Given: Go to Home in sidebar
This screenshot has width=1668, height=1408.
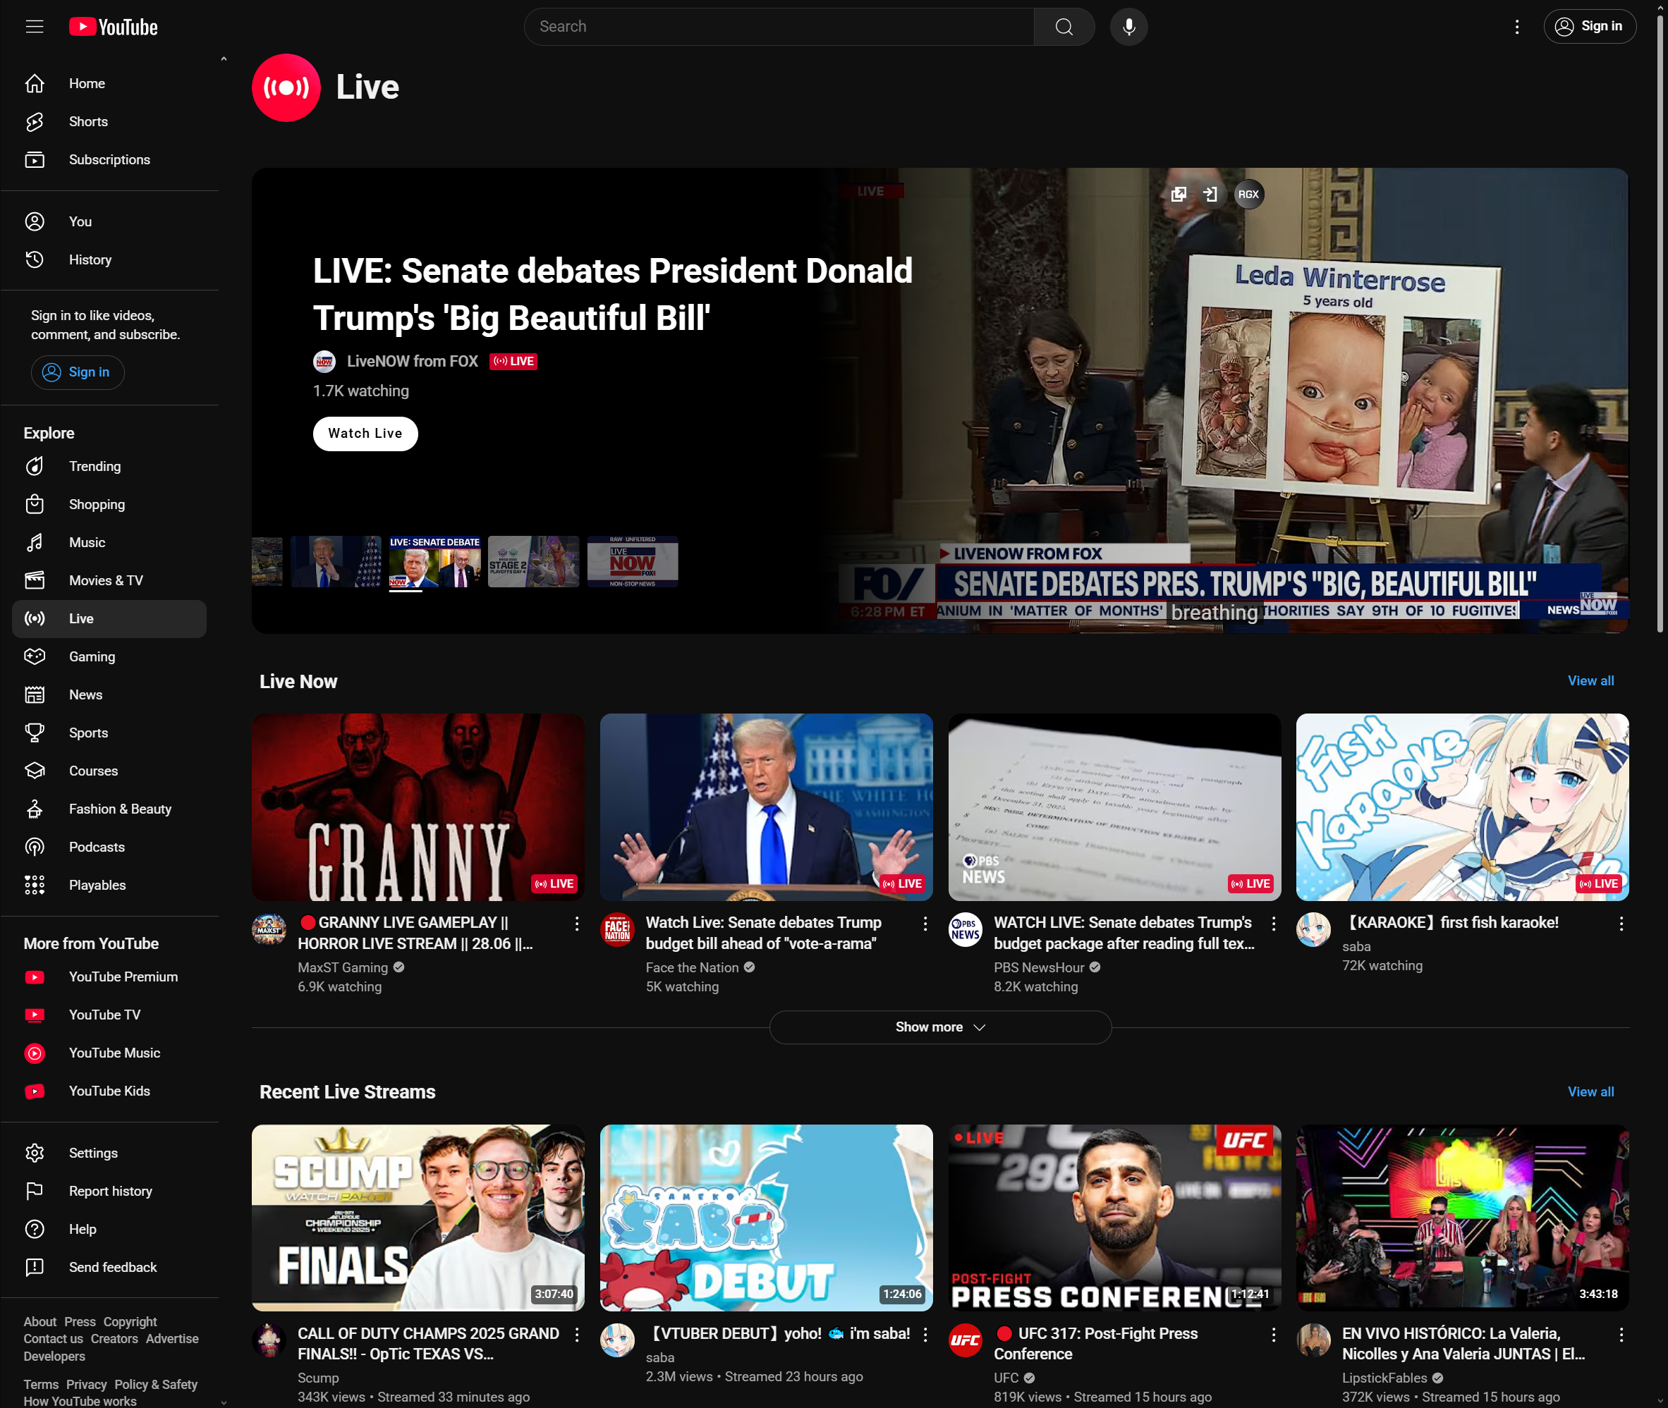Looking at the screenshot, I should coord(109,83).
